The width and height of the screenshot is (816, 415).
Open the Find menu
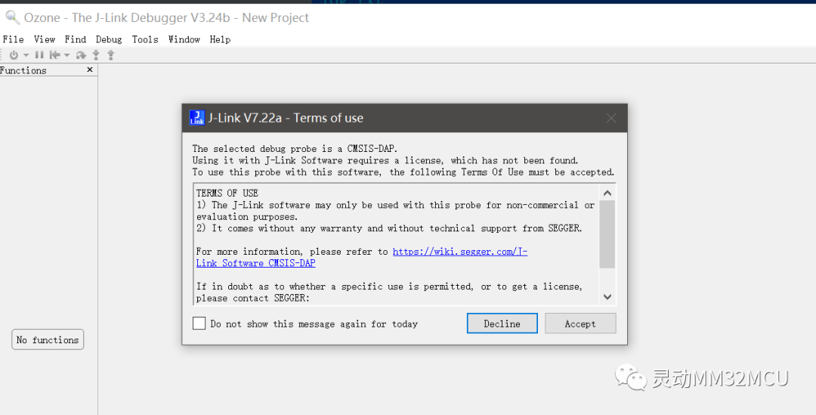point(76,39)
